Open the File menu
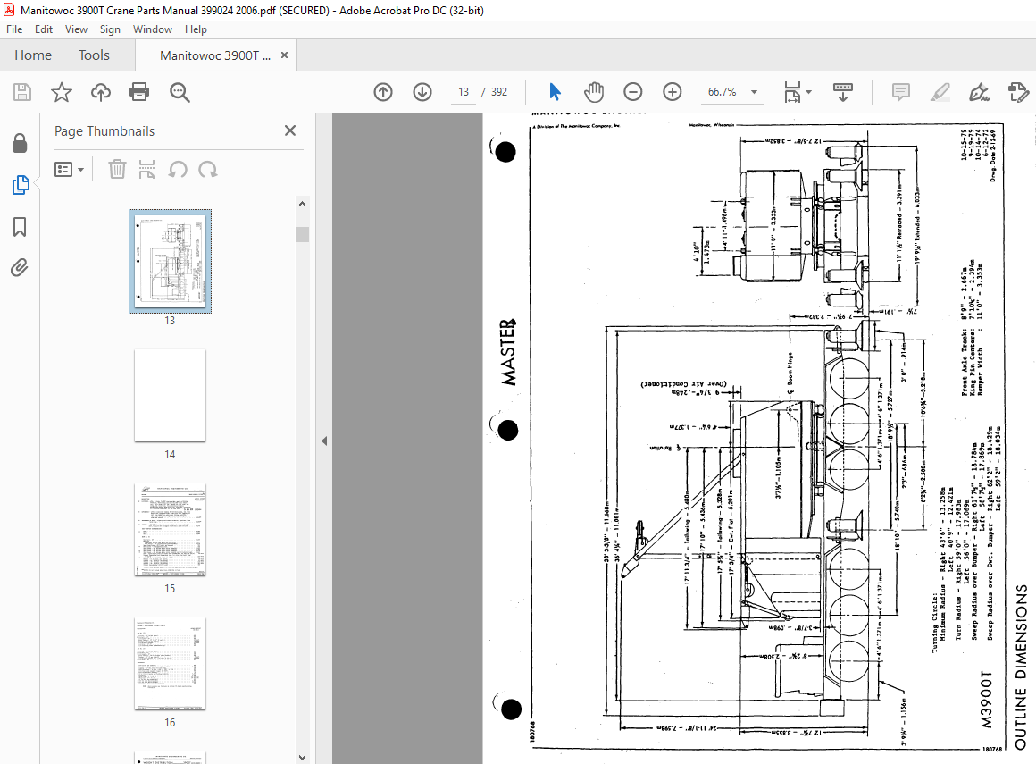1036x764 pixels. pos(14,29)
